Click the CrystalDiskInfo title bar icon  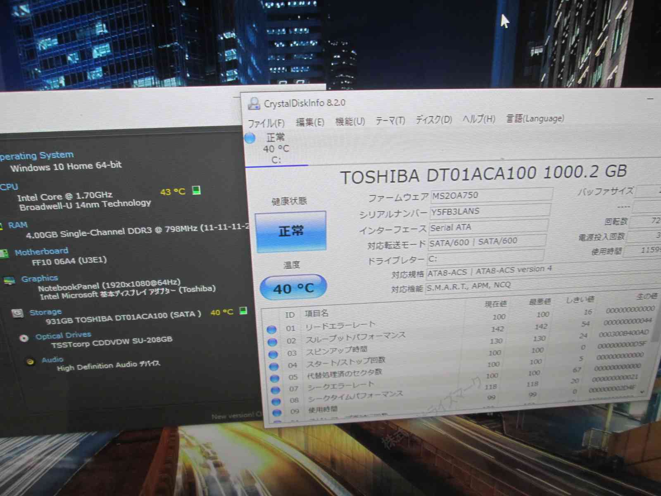(254, 103)
